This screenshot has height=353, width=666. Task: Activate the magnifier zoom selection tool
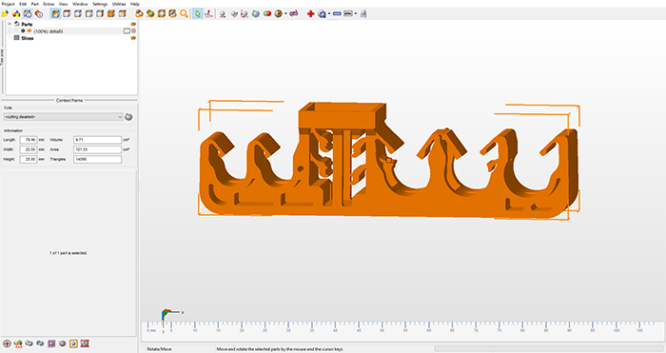point(184,13)
